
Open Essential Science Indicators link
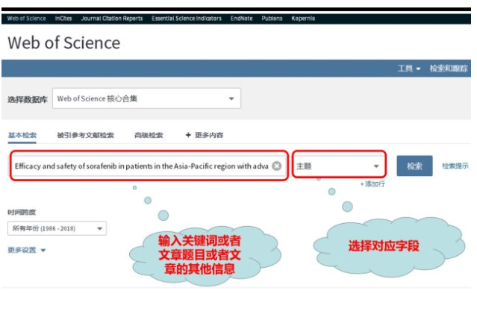click(x=187, y=18)
